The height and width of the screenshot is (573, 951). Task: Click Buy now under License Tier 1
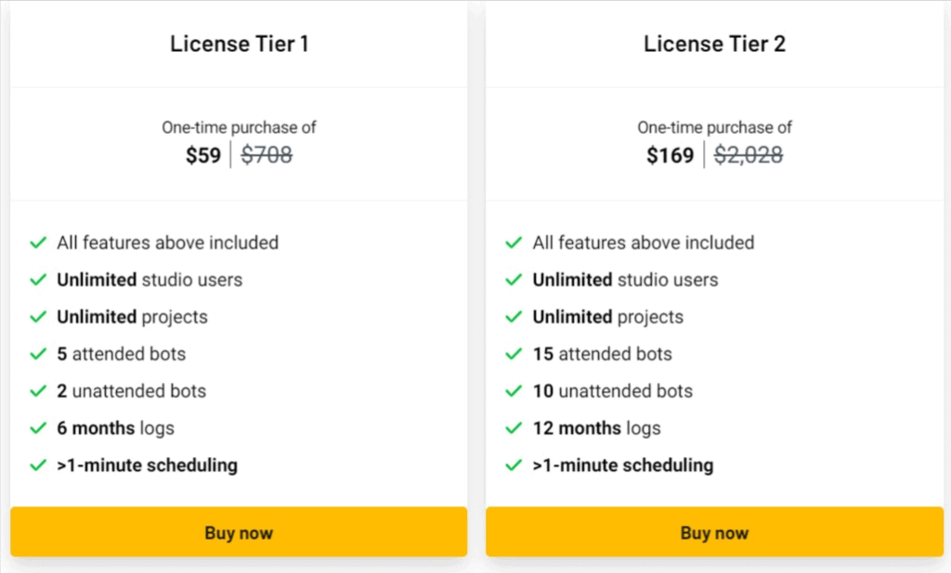(239, 532)
